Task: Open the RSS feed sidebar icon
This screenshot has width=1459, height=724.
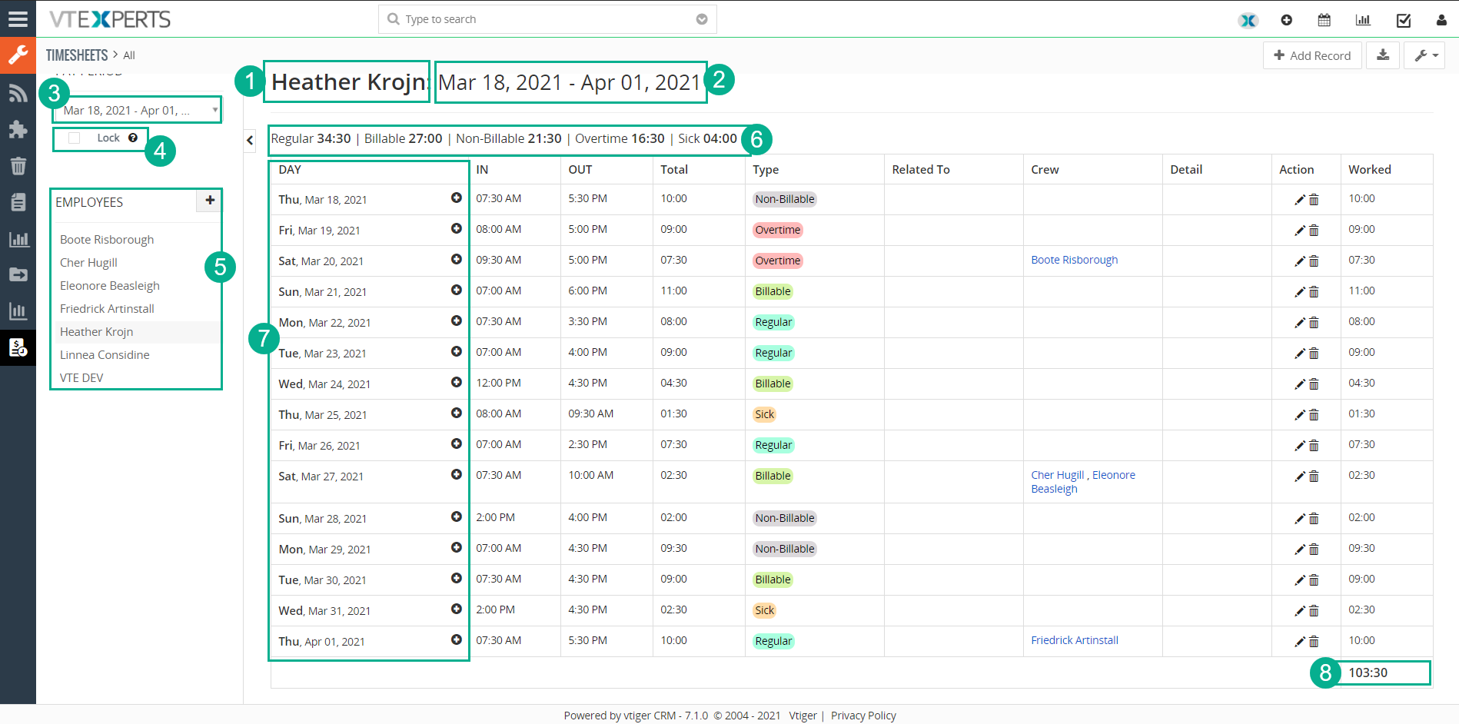Action: [x=18, y=93]
